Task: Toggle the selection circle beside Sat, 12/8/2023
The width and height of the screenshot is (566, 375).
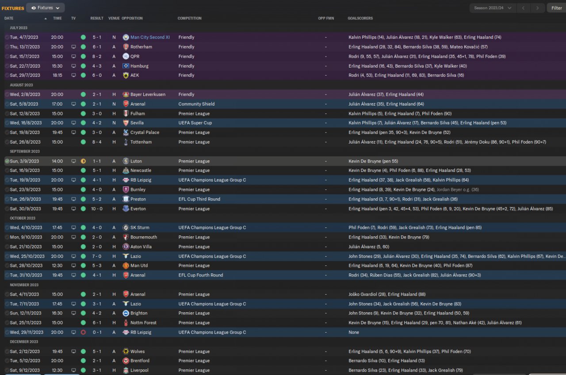Action: click(x=7, y=114)
